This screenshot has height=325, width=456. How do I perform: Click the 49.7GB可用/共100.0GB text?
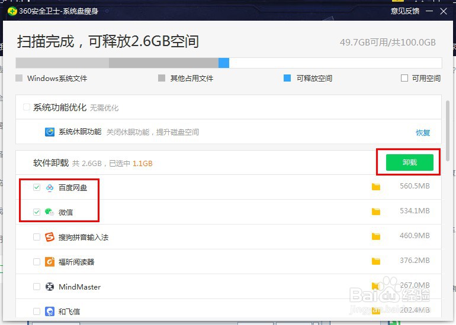388,43
